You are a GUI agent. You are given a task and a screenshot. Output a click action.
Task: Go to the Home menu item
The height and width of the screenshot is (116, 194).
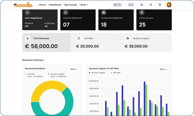(42, 5)
